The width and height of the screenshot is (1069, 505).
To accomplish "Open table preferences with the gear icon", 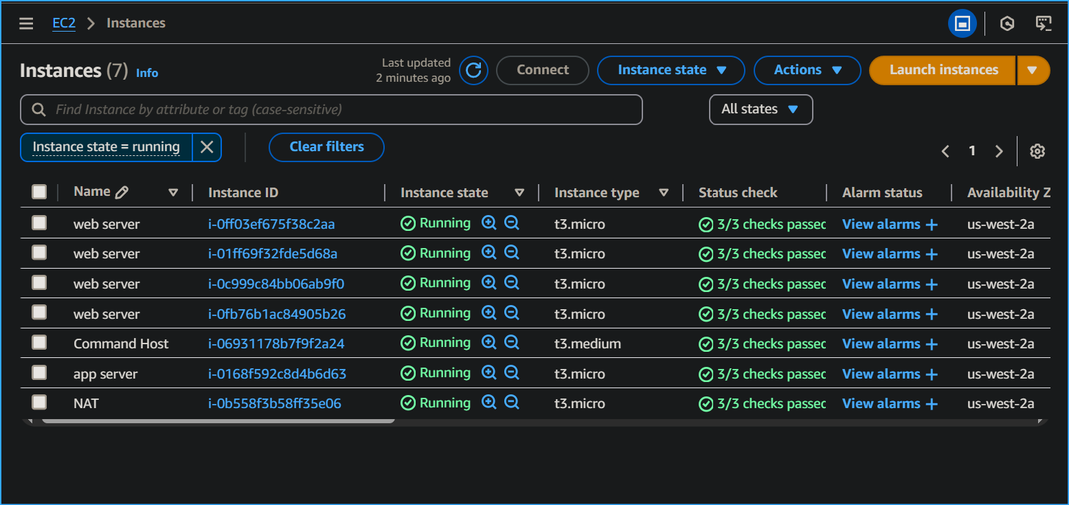I will [1037, 151].
